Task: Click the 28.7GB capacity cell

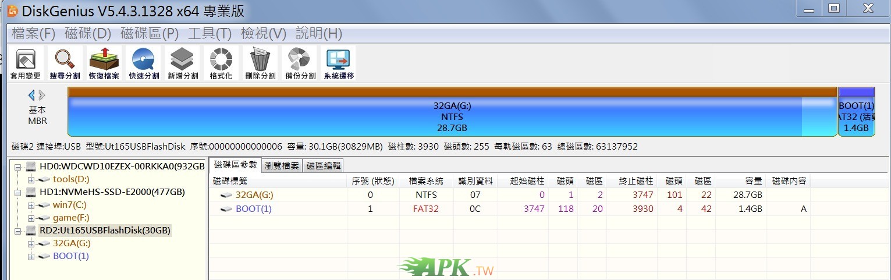Action: [748, 195]
